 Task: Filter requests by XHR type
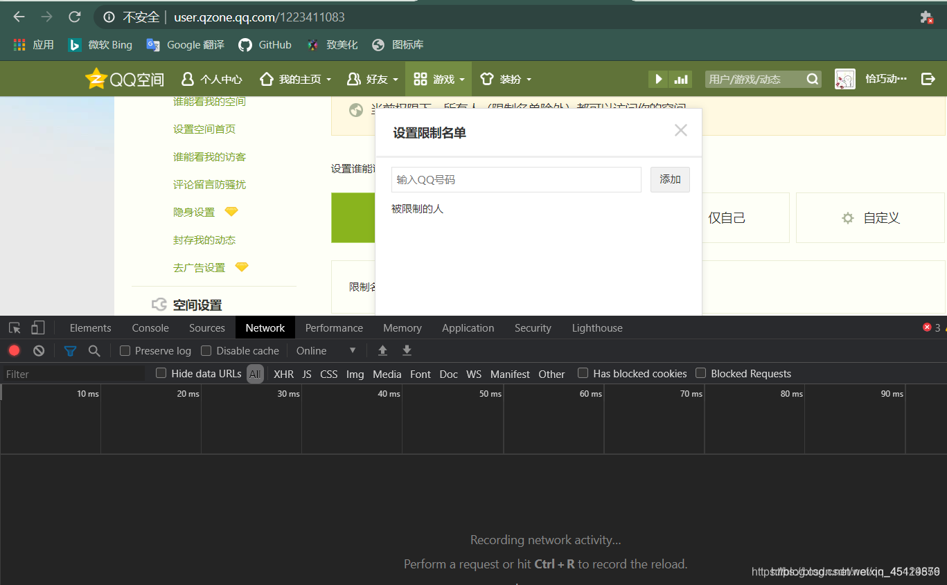283,374
